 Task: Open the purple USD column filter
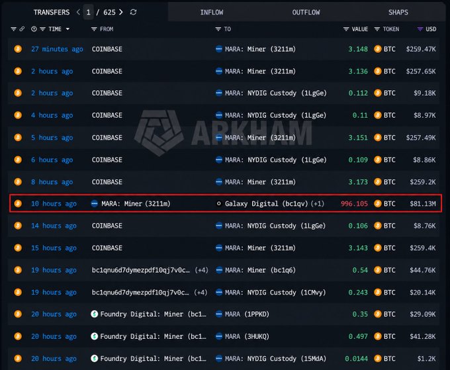420,29
